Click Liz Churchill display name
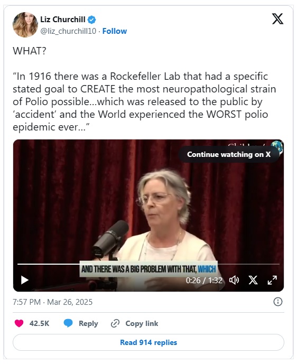 pyautogui.click(x=63, y=20)
